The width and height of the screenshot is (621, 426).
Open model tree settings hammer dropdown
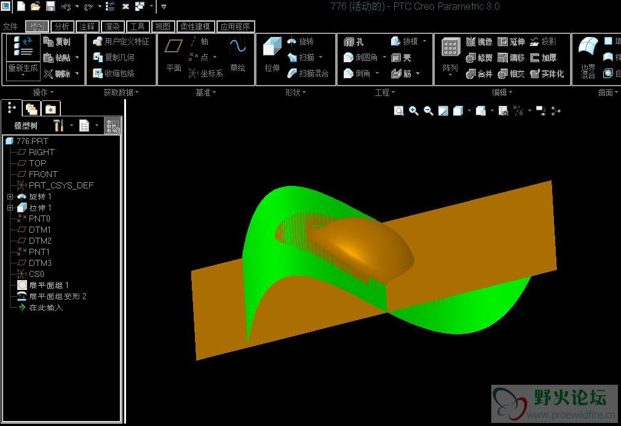click(x=71, y=126)
